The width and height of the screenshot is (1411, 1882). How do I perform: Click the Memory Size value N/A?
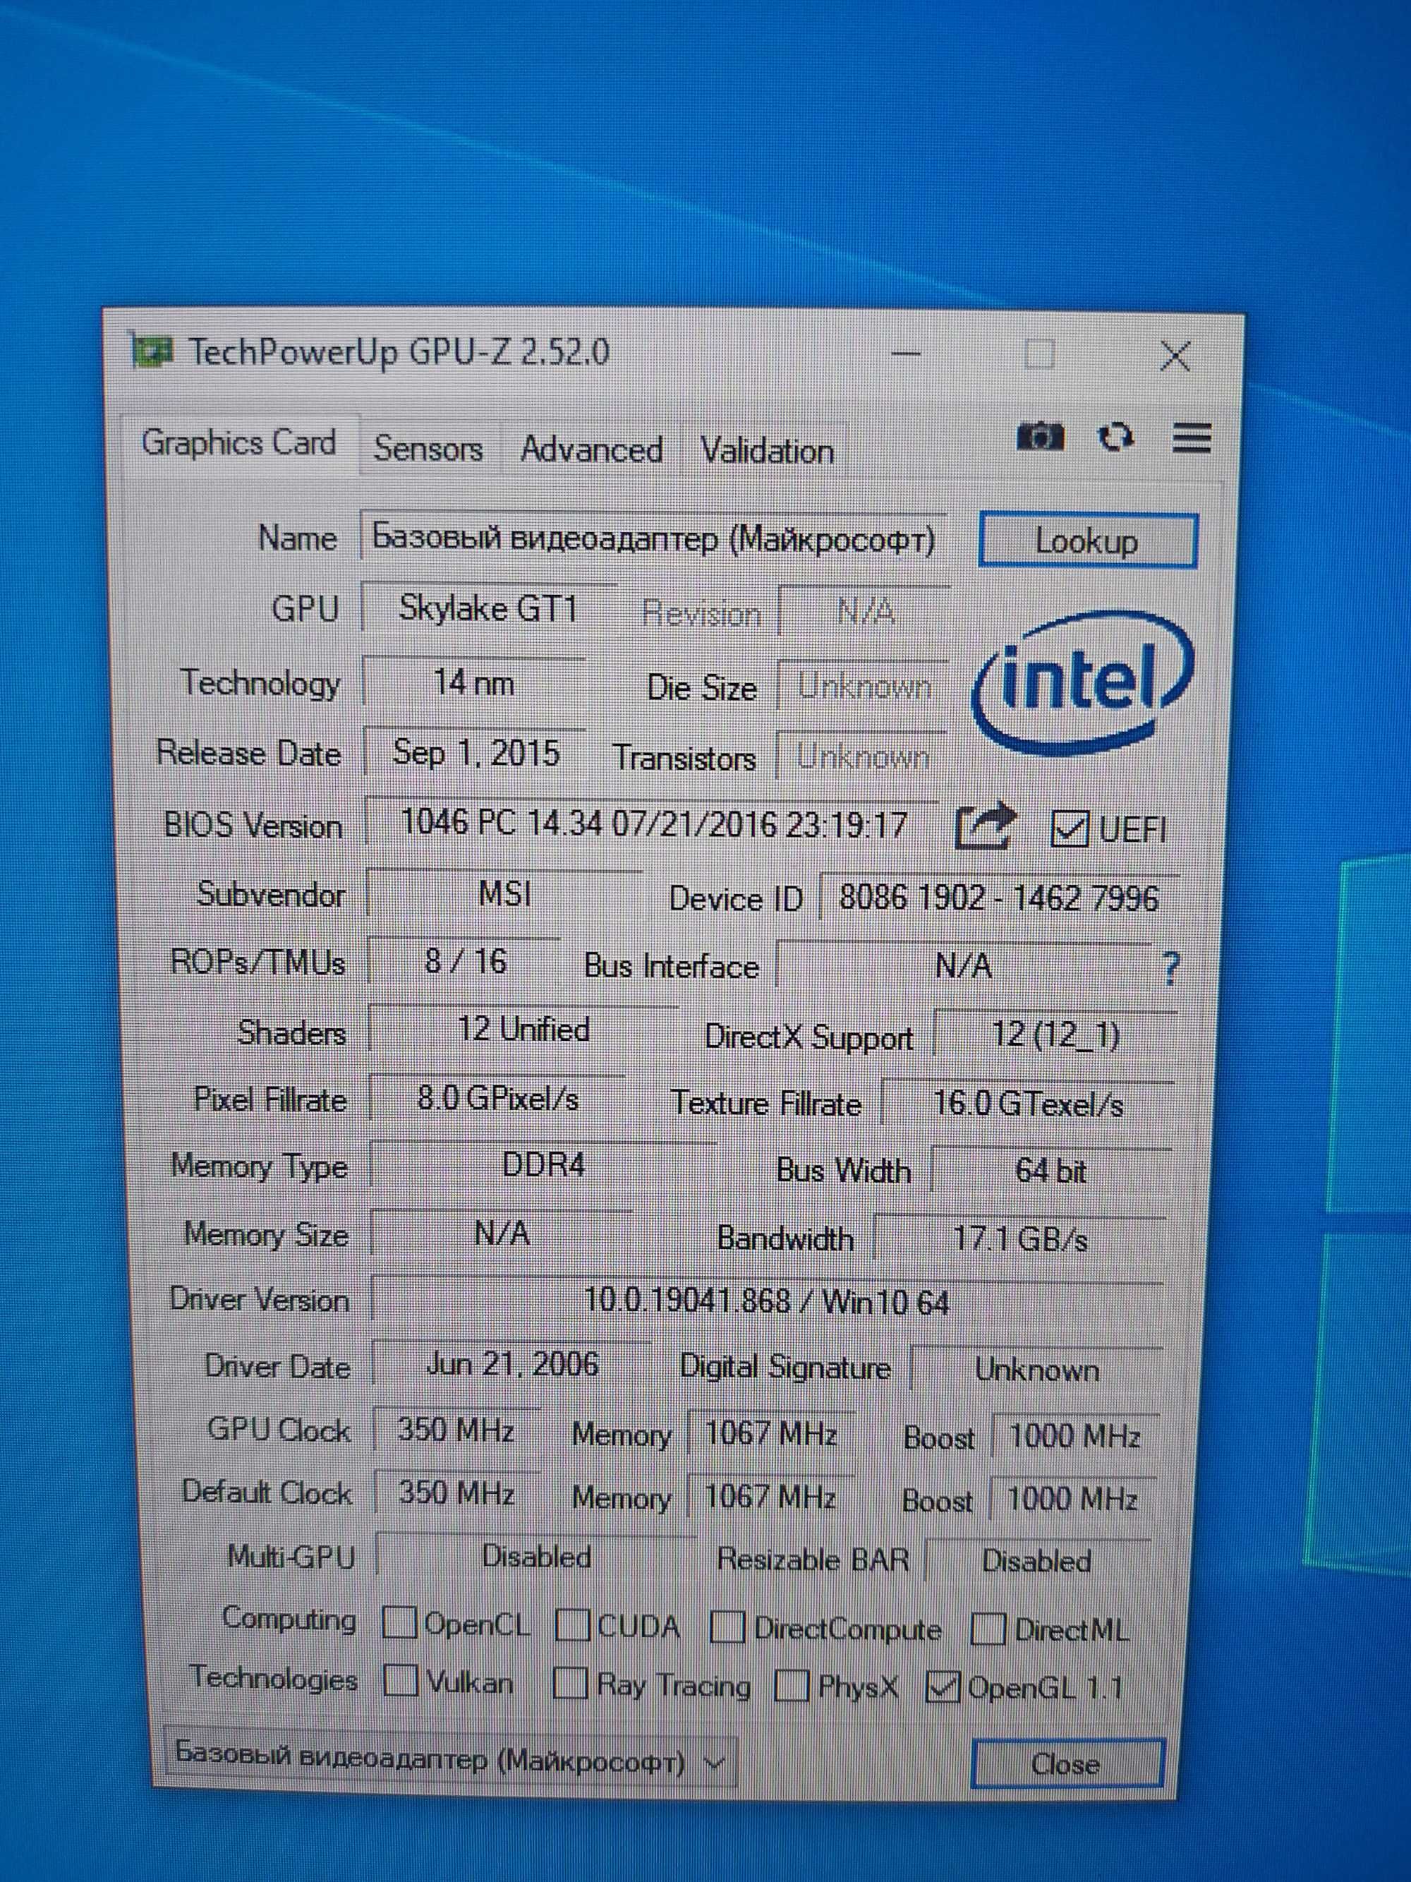502,1233
